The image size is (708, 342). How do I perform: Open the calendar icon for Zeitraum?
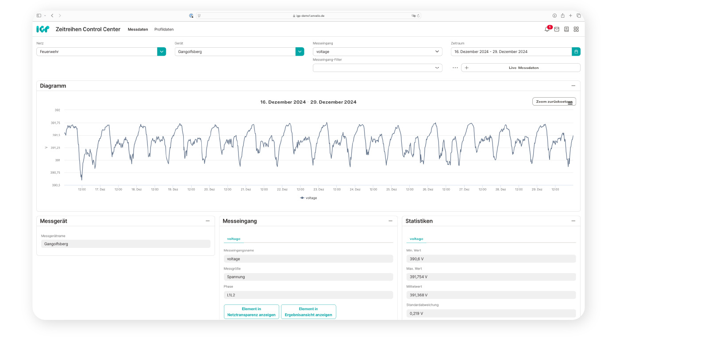[576, 52]
